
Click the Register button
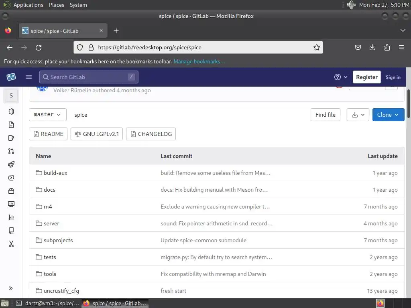(366, 77)
